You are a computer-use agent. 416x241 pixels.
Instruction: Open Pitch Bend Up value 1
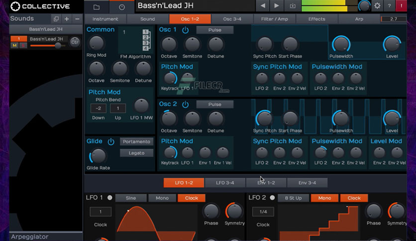(118, 108)
